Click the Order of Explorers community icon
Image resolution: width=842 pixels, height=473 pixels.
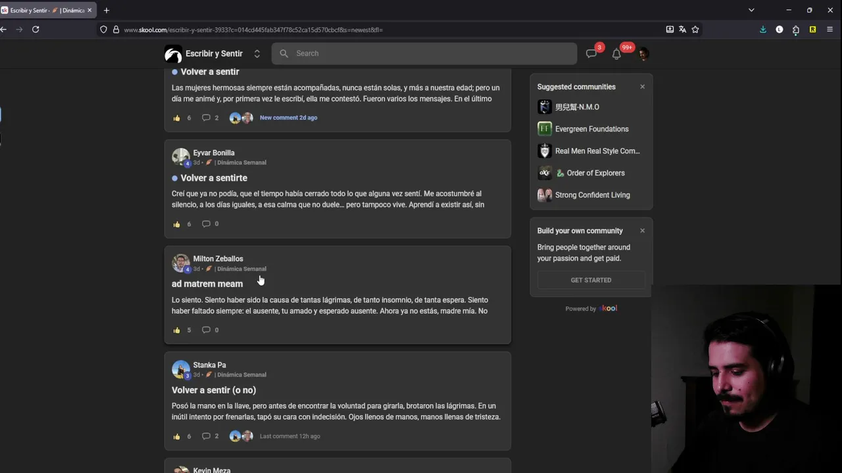tap(545, 173)
